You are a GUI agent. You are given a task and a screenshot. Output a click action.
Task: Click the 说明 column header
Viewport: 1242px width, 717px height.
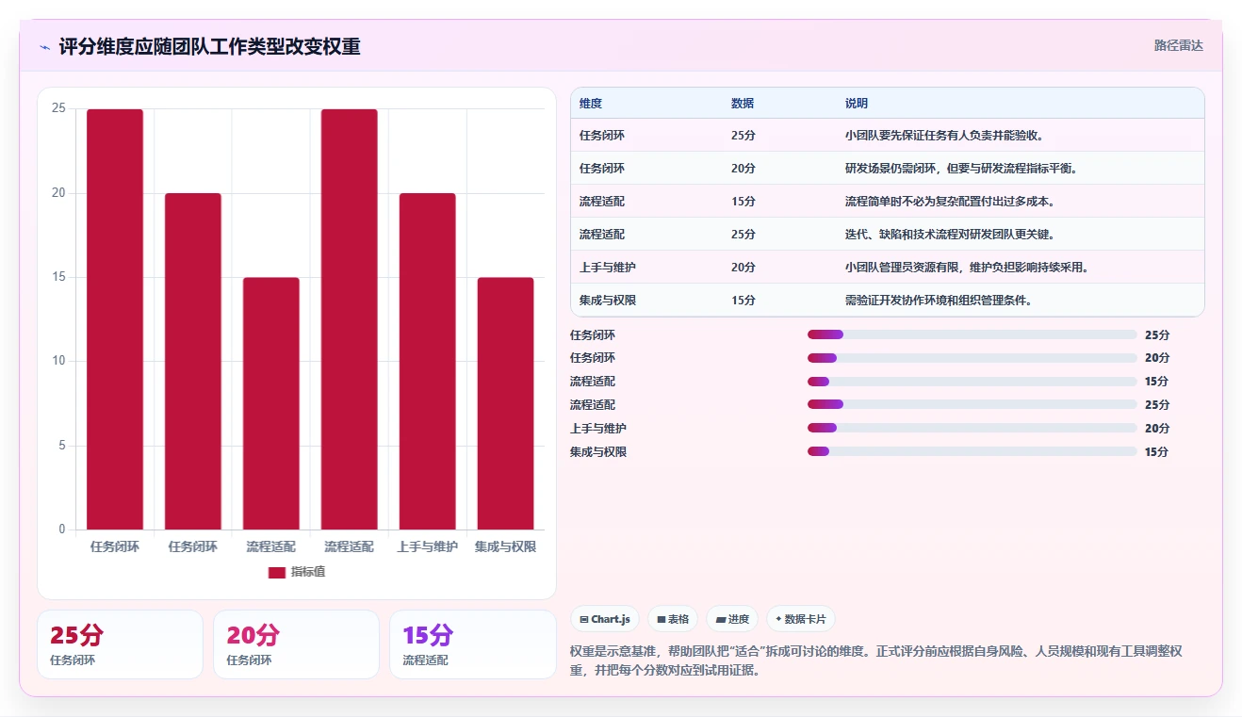tap(857, 103)
